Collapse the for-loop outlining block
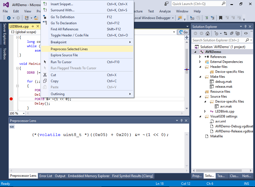255x187 pixels. click(x=17, y=86)
